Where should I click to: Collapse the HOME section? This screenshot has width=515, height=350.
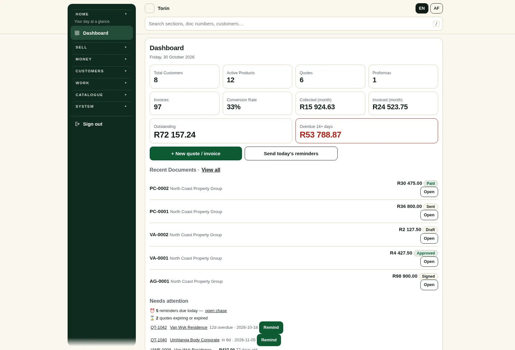click(102, 14)
